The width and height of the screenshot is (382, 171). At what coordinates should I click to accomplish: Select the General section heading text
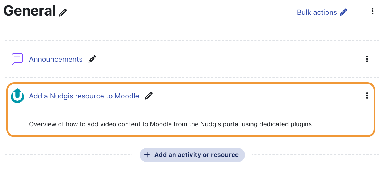[x=29, y=11]
